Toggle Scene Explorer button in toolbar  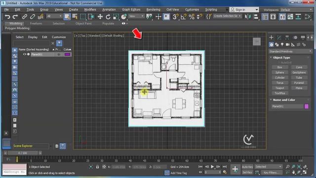[x=265, y=16]
